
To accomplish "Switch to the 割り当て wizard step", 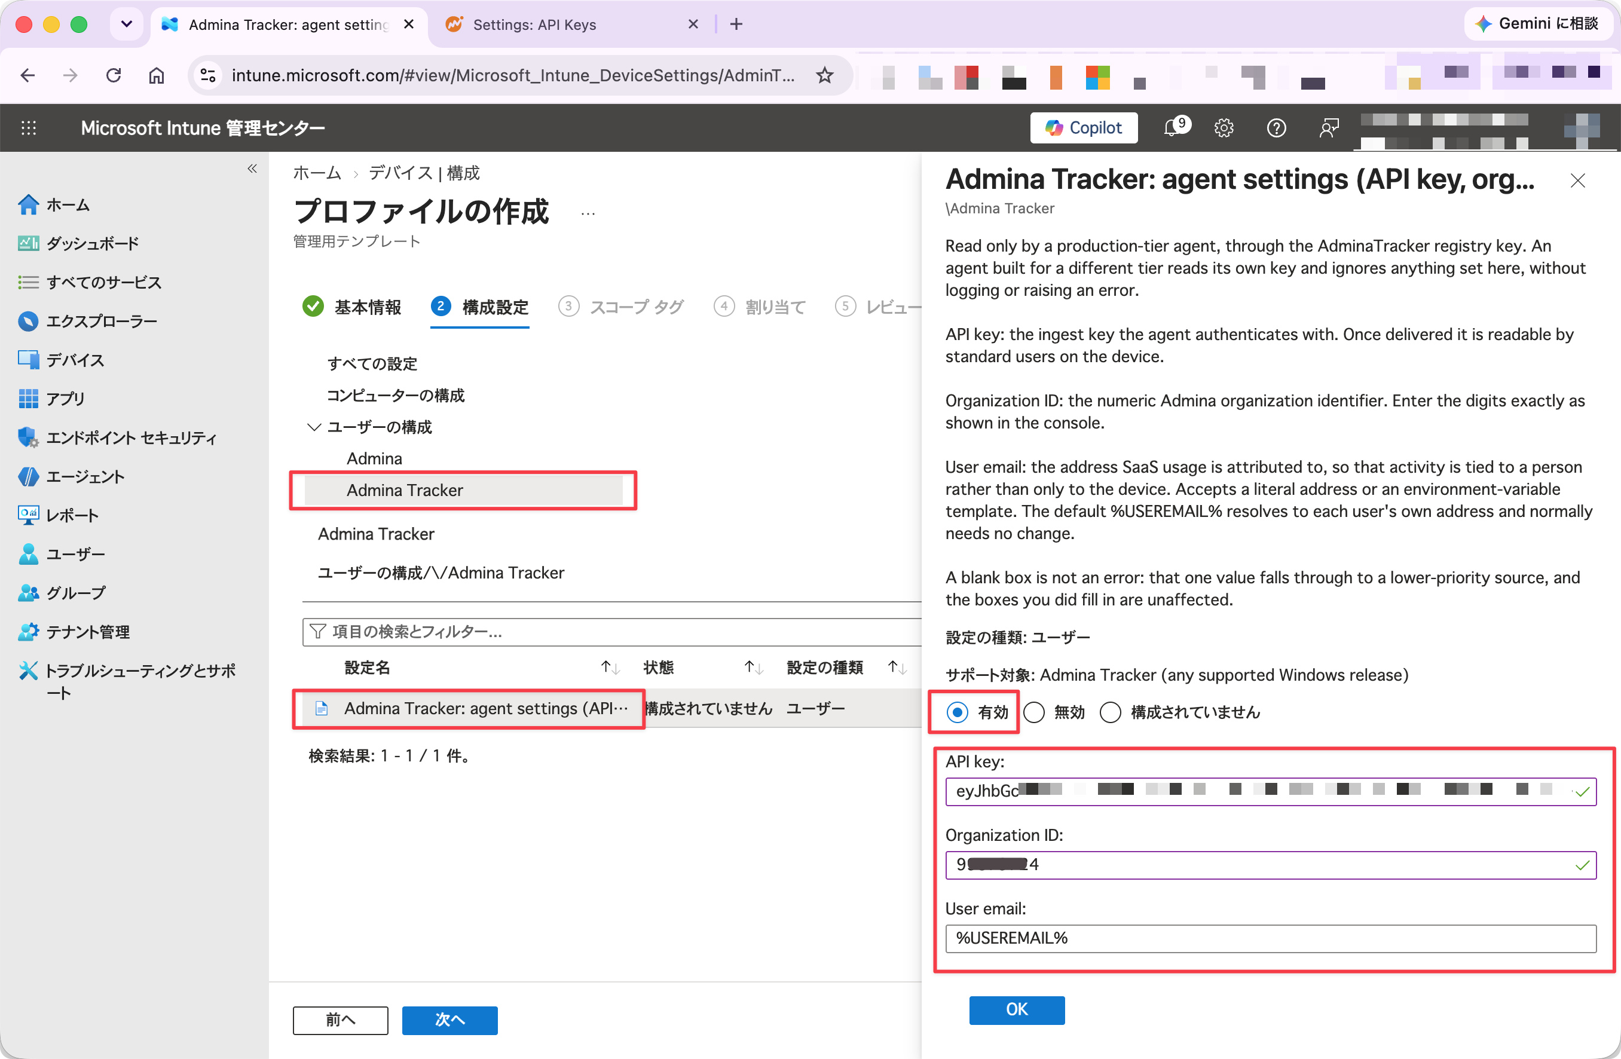I will 760,307.
